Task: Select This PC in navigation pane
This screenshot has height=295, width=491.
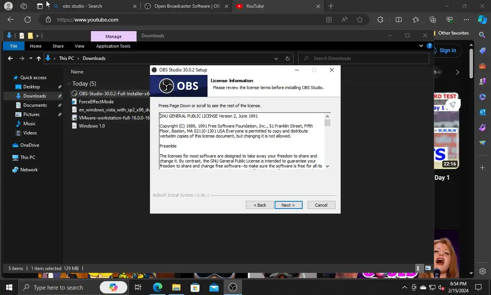Action: [x=28, y=157]
